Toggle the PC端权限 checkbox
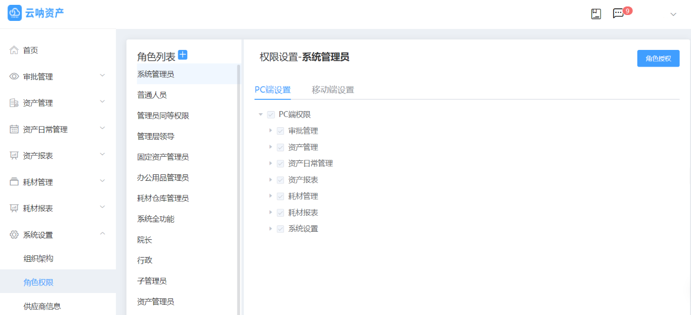This screenshot has height=315, width=691. [x=271, y=114]
